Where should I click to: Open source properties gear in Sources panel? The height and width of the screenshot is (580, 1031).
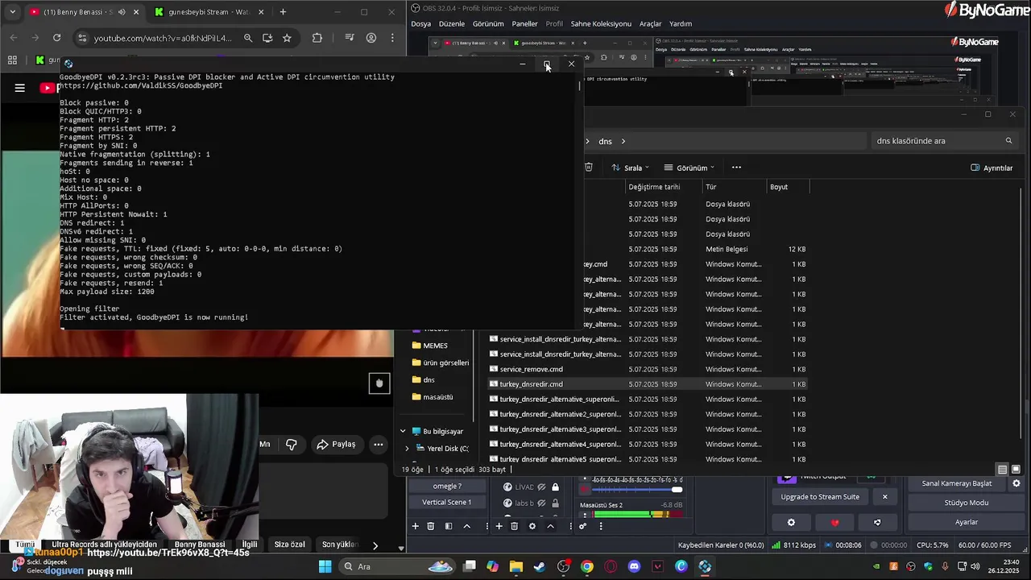pos(532,526)
